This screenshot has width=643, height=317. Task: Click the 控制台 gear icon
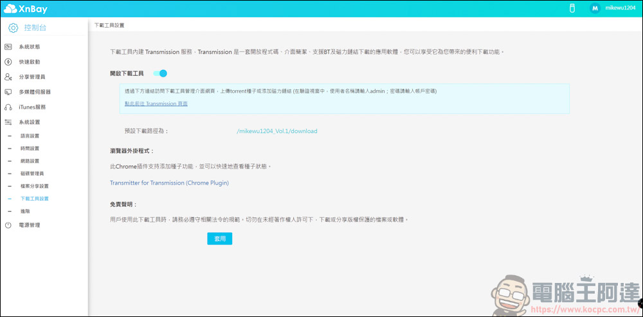click(13, 27)
